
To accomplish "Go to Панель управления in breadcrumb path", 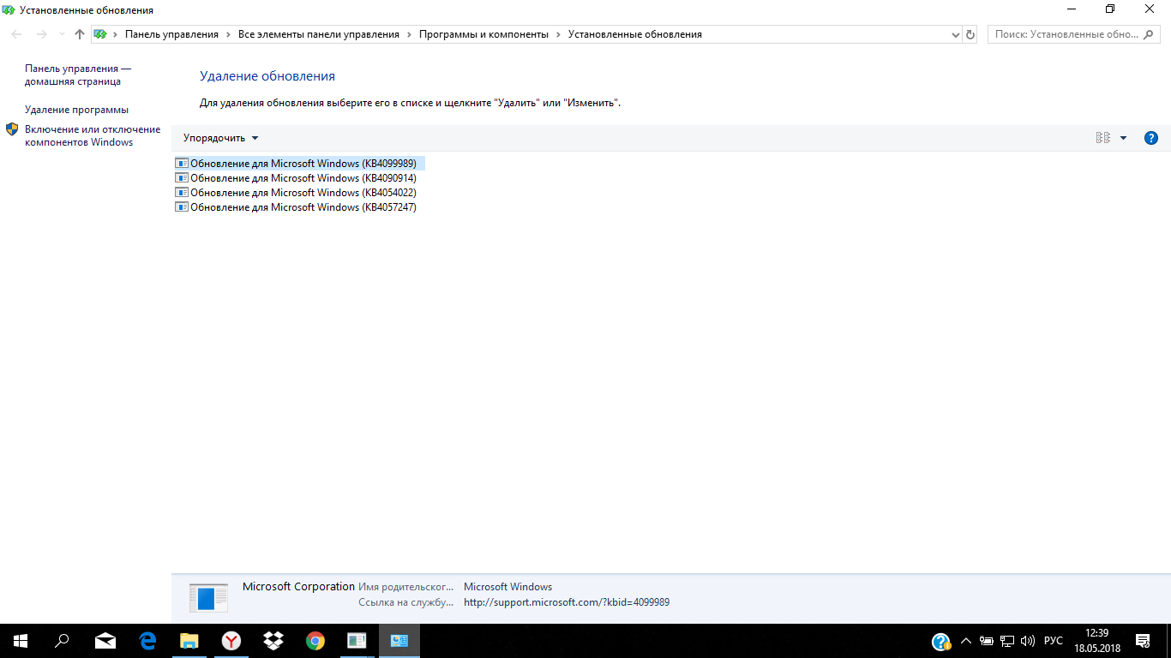I will point(171,34).
